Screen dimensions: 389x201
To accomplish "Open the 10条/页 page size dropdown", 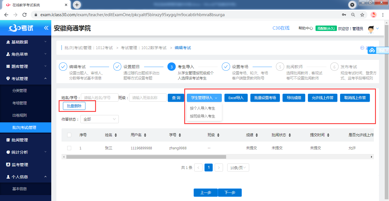I will tap(238, 167).
